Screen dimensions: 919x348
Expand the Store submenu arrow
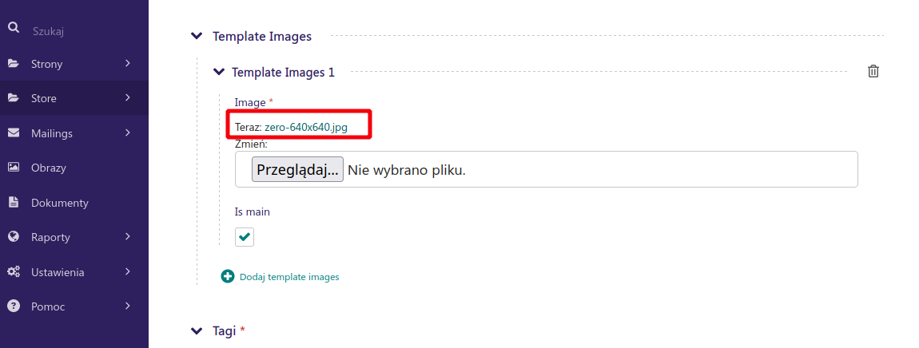click(128, 98)
